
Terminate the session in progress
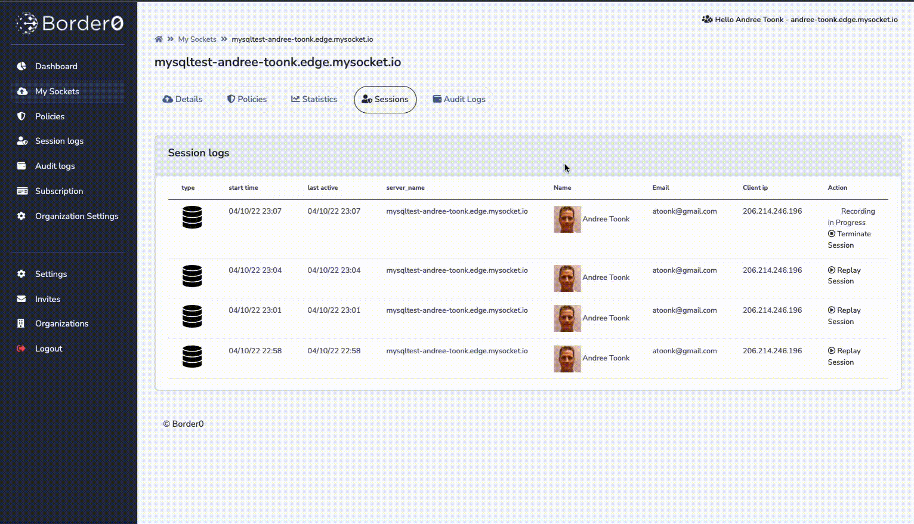point(849,239)
